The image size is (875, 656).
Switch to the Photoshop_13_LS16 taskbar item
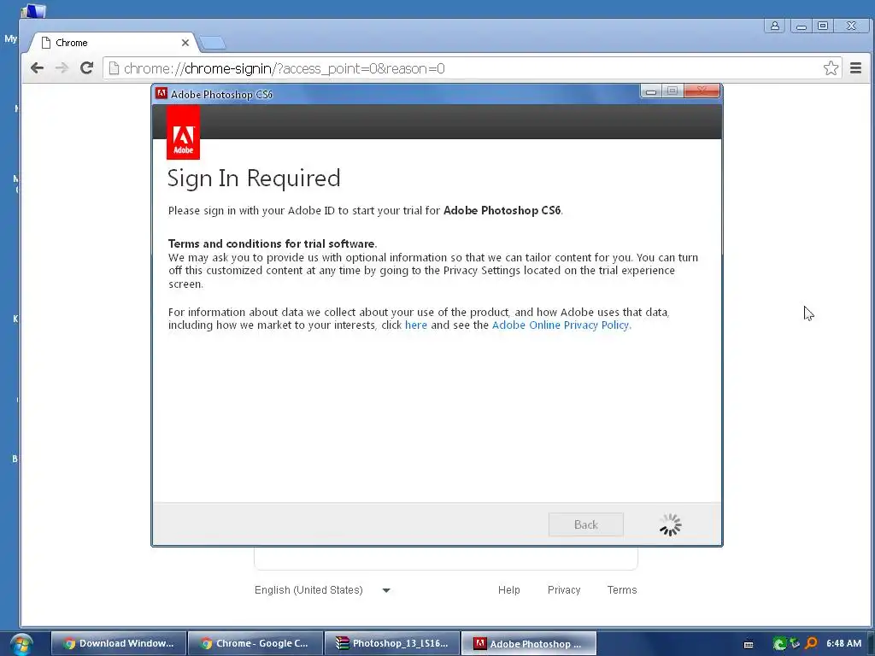(x=392, y=643)
